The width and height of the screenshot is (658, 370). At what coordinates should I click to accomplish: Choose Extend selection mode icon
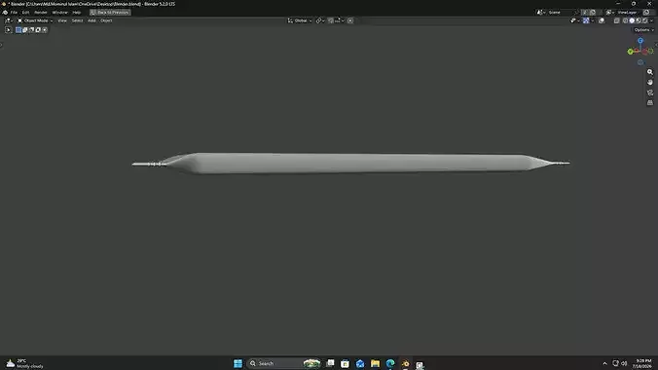pos(24,30)
